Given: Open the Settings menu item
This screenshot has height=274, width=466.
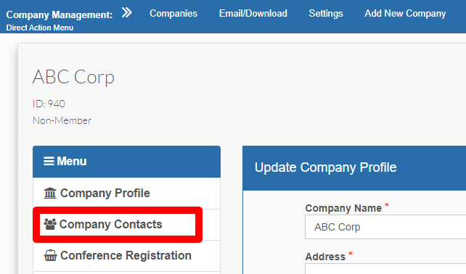Looking at the screenshot, I should coord(326,13).
